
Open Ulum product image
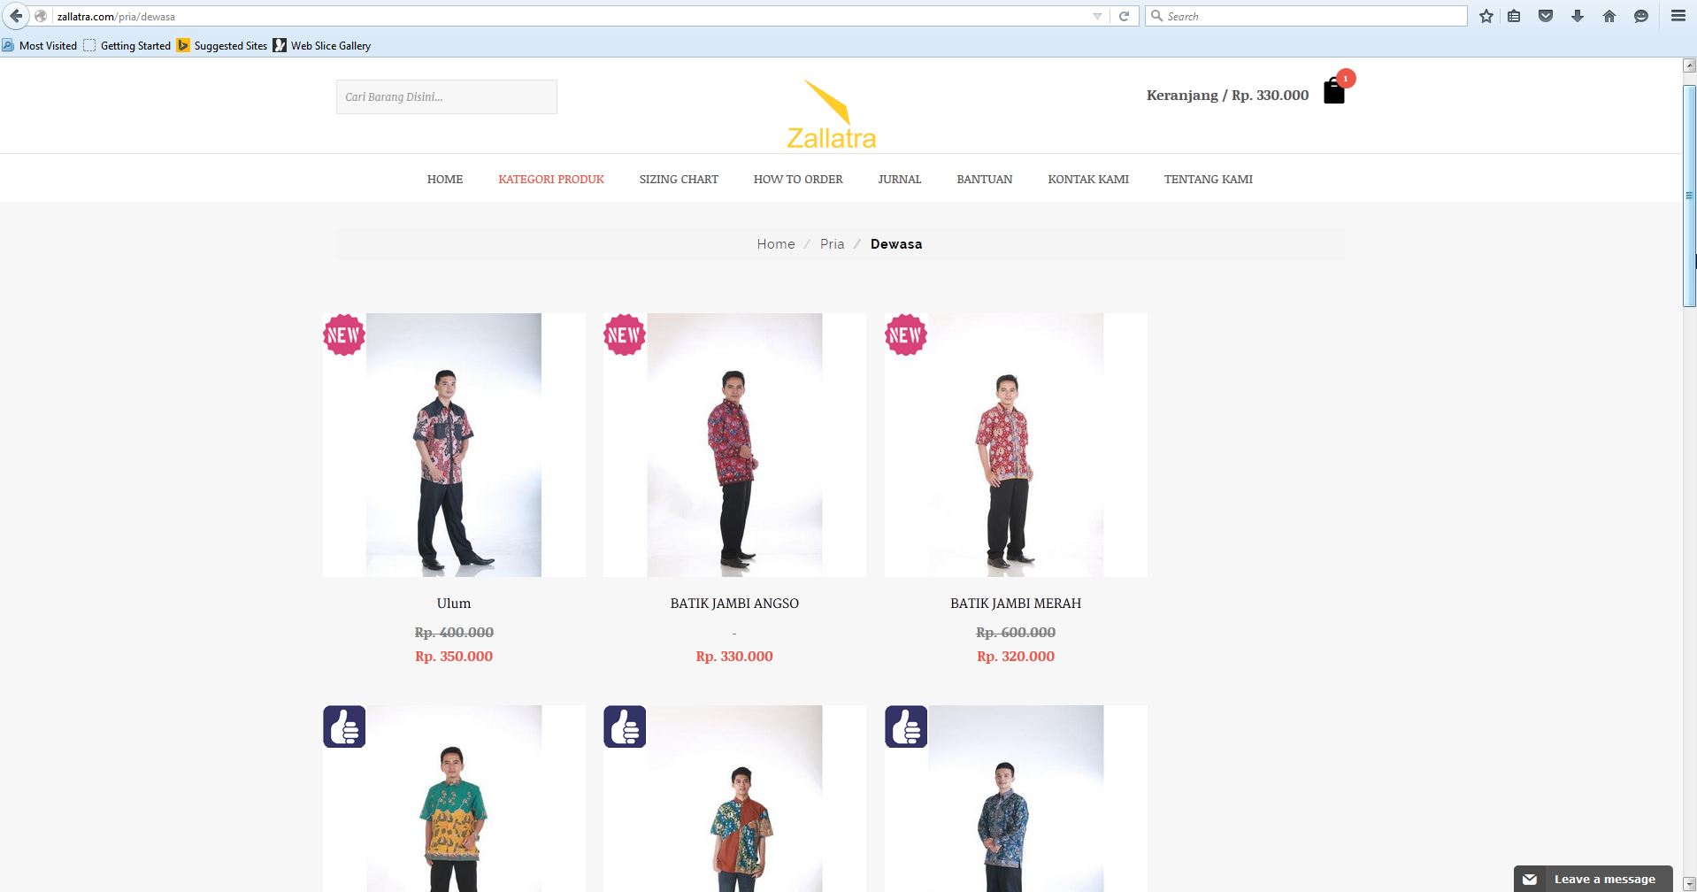(x=454, y=445)
